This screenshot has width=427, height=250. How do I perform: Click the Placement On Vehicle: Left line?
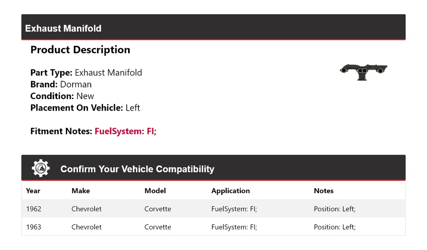point(85,108)
